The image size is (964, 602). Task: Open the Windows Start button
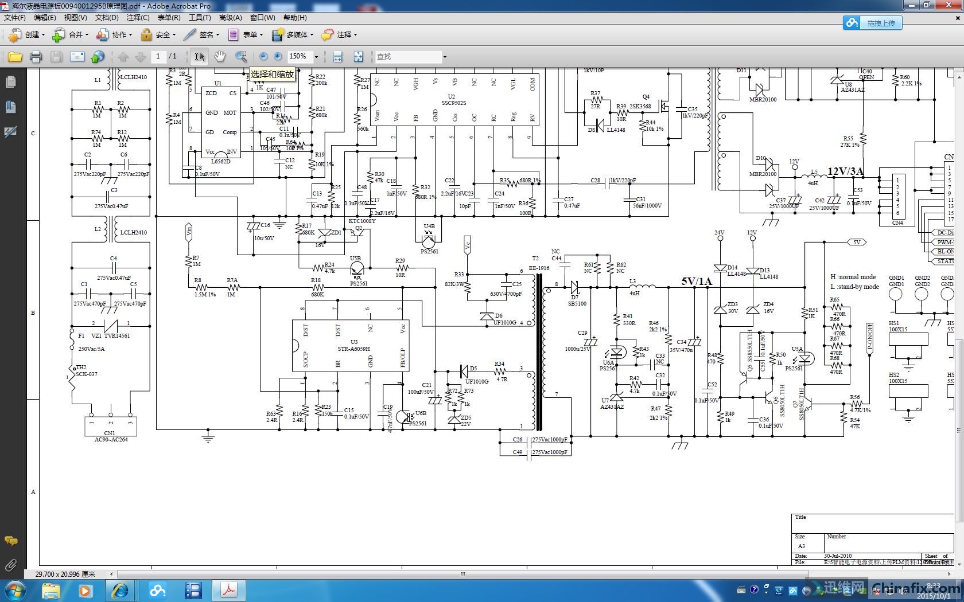point(15,591)
